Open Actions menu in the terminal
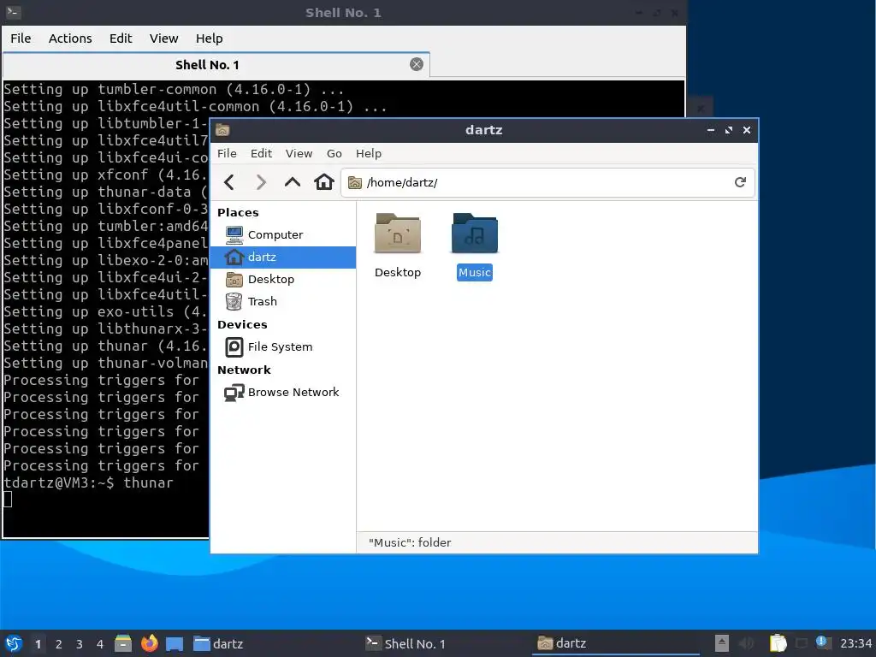 coord(70,38)
